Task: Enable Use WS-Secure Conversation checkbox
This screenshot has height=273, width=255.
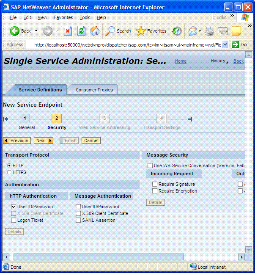Action: (150, 165)
